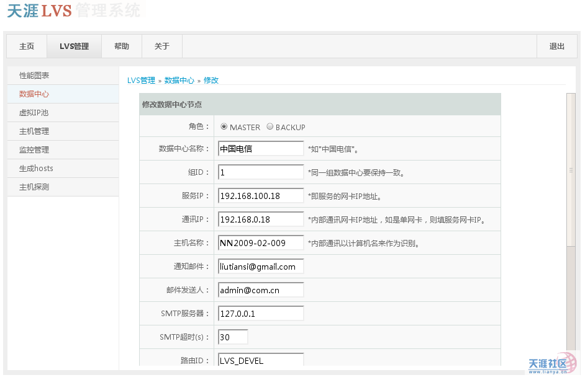This screenshot has height=380, width=585.
Task: Open the LVS管理 navigation tab
Action: click(74, 46)
